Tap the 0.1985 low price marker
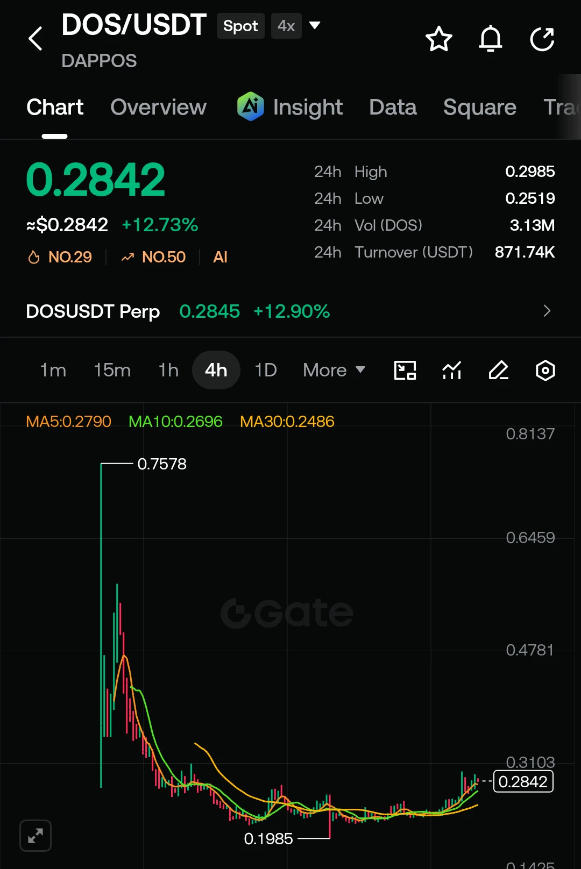Viewport: 581px width, 869px height. coord(268,838)
